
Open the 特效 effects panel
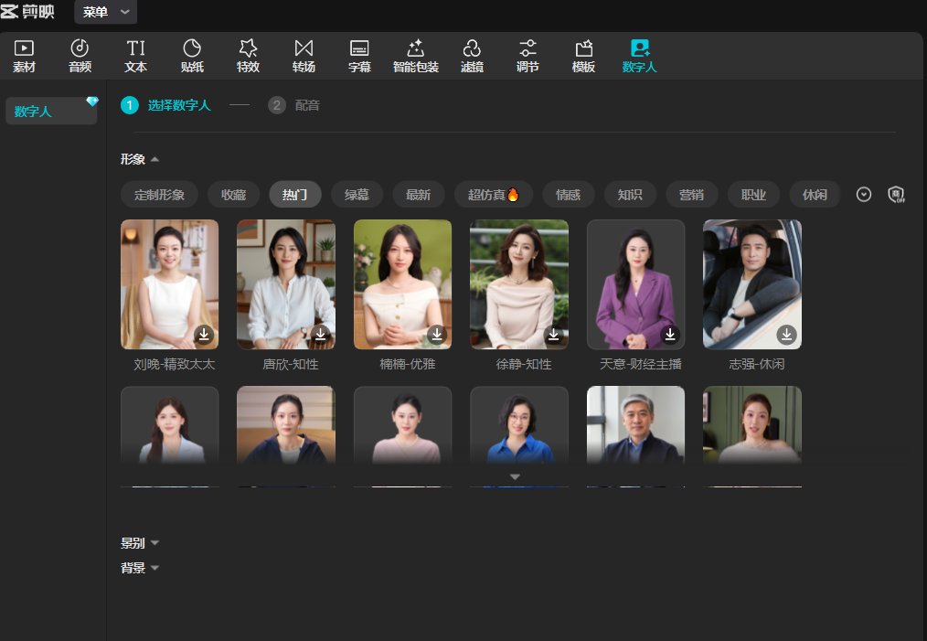point(248,56)
